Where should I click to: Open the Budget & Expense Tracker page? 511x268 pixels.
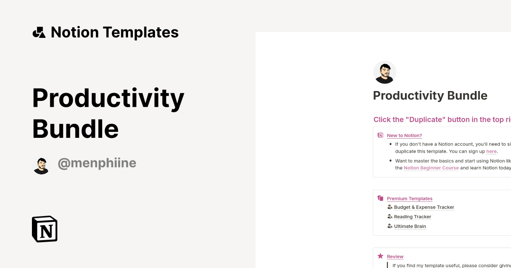tap(424, 208)
